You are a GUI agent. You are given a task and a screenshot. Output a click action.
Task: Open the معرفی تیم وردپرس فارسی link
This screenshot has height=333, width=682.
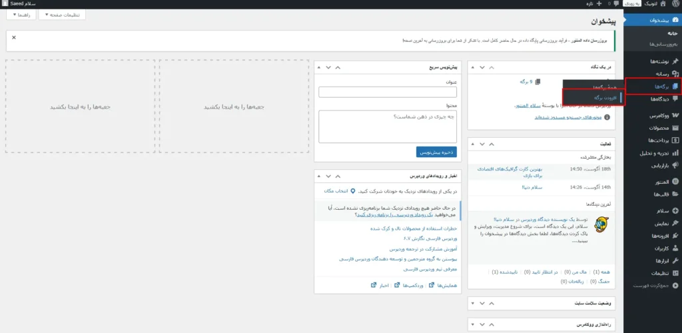coord(430,269)
